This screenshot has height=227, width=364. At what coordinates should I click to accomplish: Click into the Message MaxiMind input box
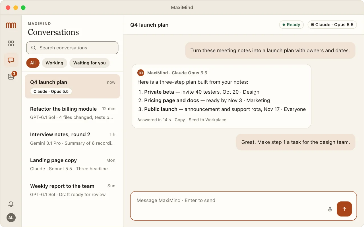tap(243, 206)
